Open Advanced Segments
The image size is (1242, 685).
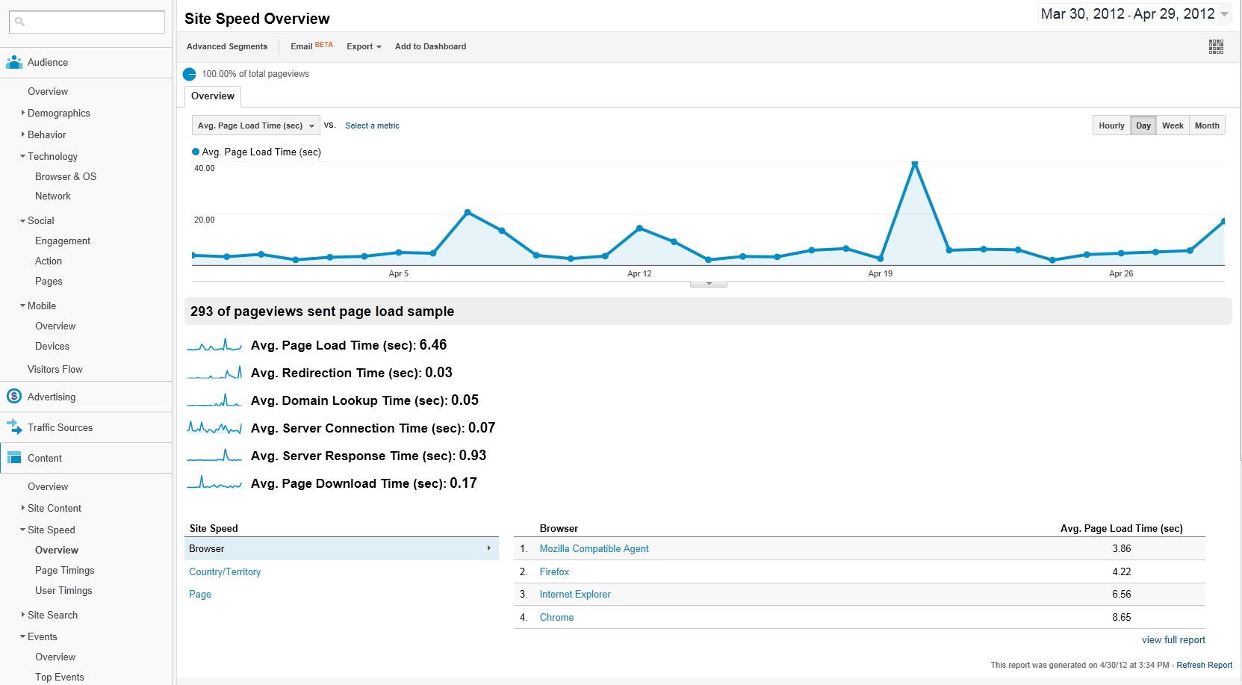click(x=227, y=46)
